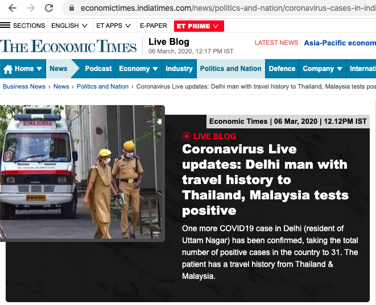Open the Defence tab
Image resolution: width=376 pixels, height=305 pixels.
tap(282, 69)
